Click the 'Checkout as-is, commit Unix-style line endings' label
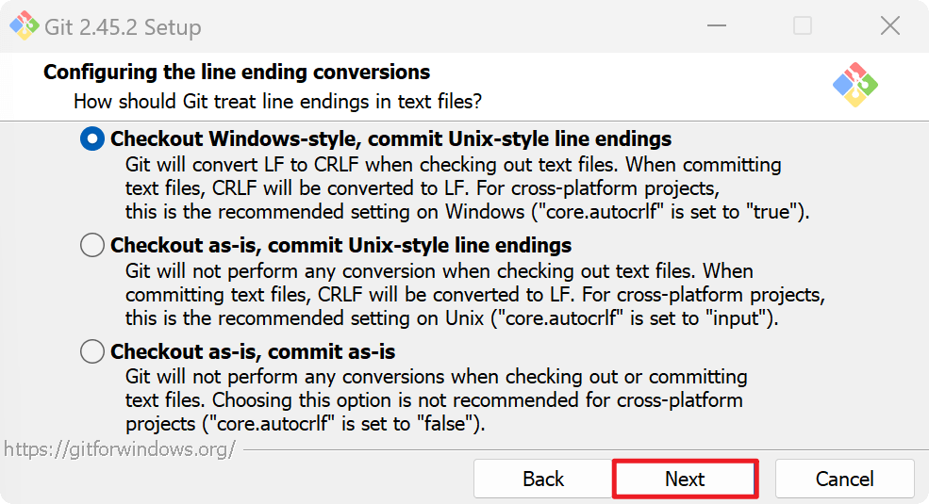Viewport: 929px width, 504px height. coord(340,246)
